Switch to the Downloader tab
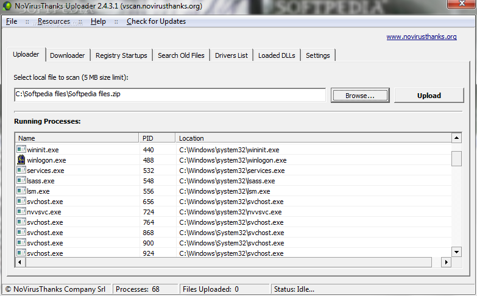Viewport: 477px width, 296px height. click(67, 55)
